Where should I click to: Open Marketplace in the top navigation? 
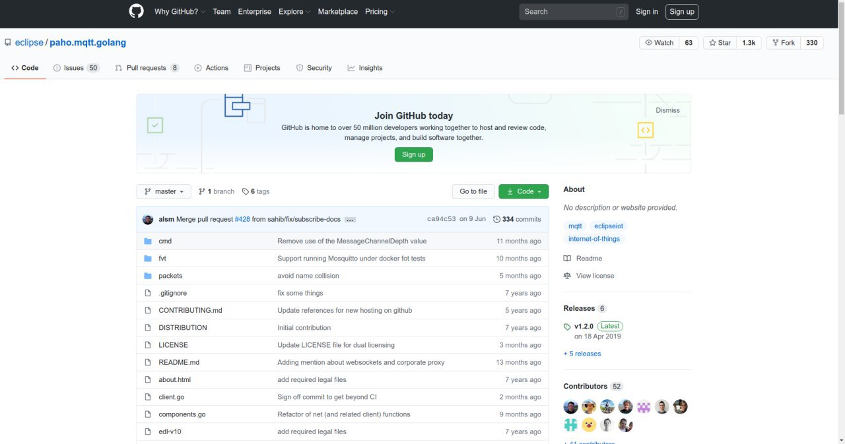338,12
